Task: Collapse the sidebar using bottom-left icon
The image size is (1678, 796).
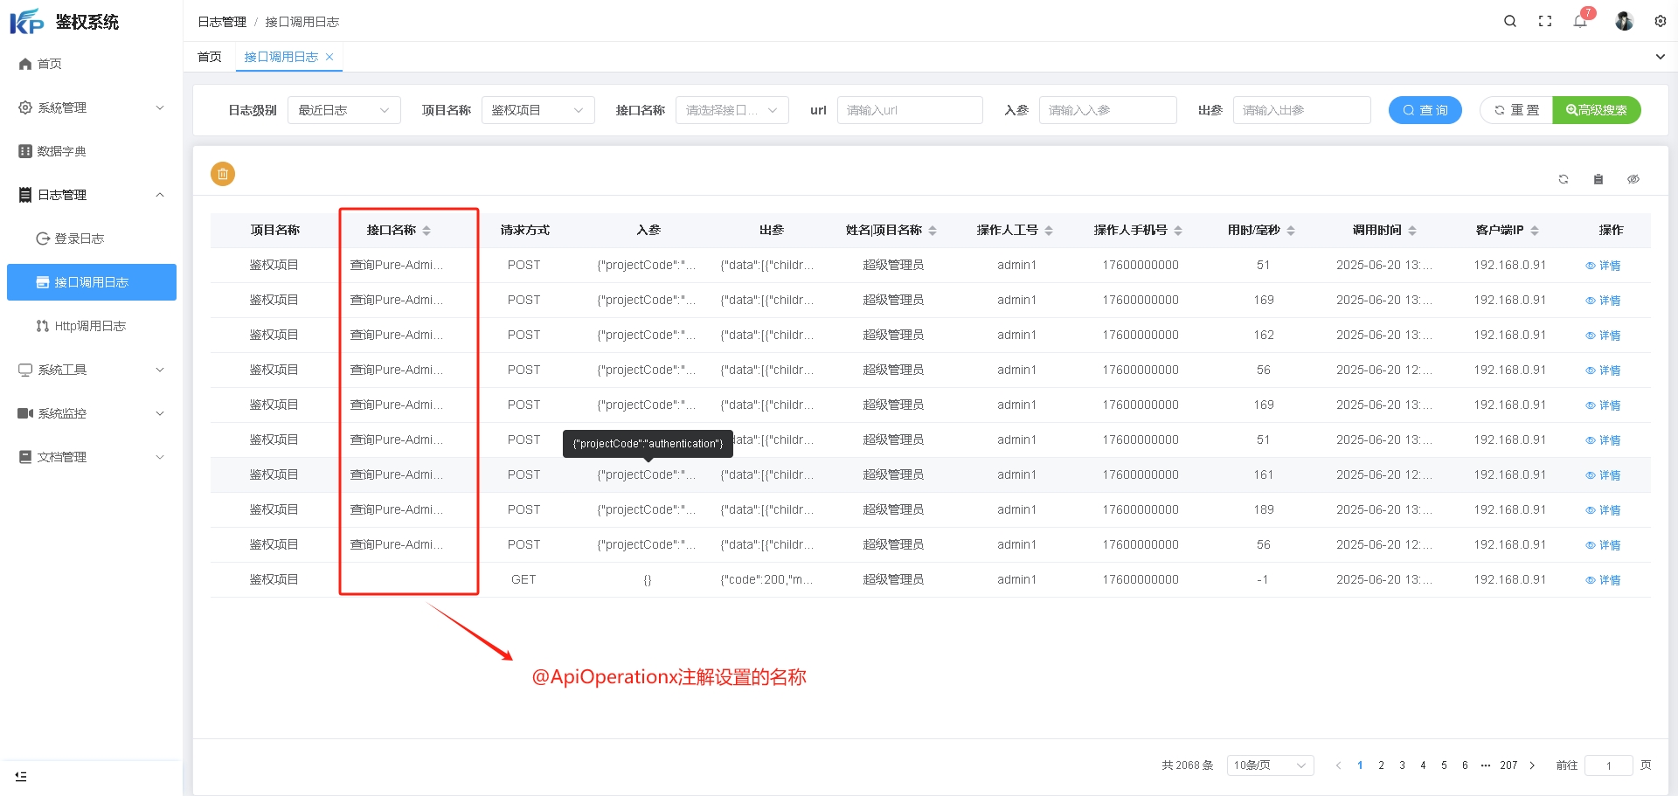Action: tap(21, 776)
